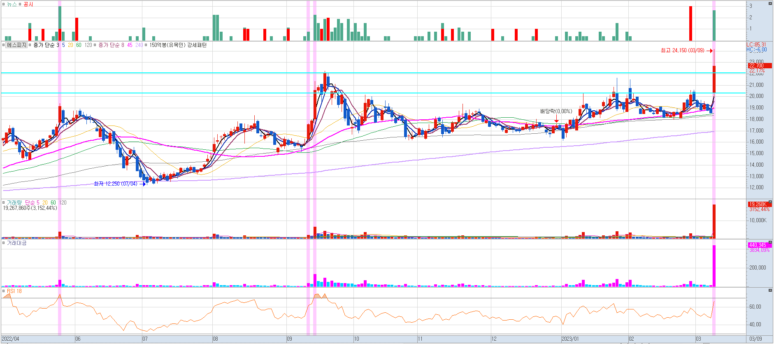Image resolution: width=774 pixels, height=344 pixels.
Task: Click the 거래량 indicator title
Action: 14,202
